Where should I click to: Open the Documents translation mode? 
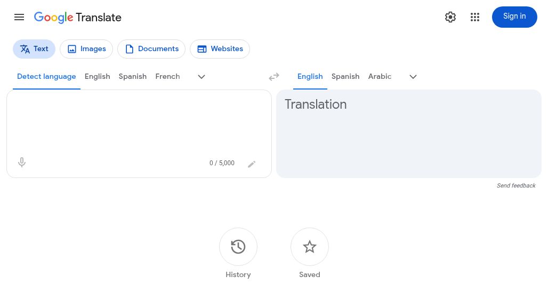(x=151, y=48)
